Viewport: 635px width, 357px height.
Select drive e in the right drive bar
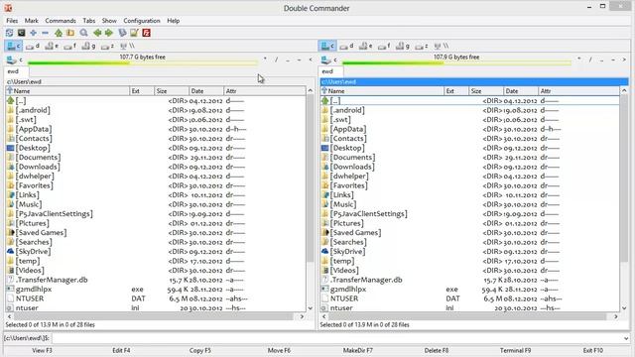pos(366,47)
